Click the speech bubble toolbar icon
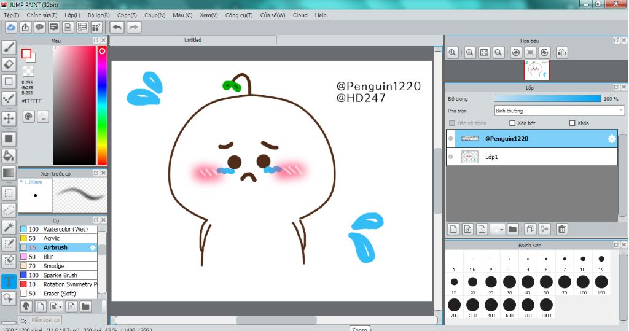629x331 pixels. (39, 27)
